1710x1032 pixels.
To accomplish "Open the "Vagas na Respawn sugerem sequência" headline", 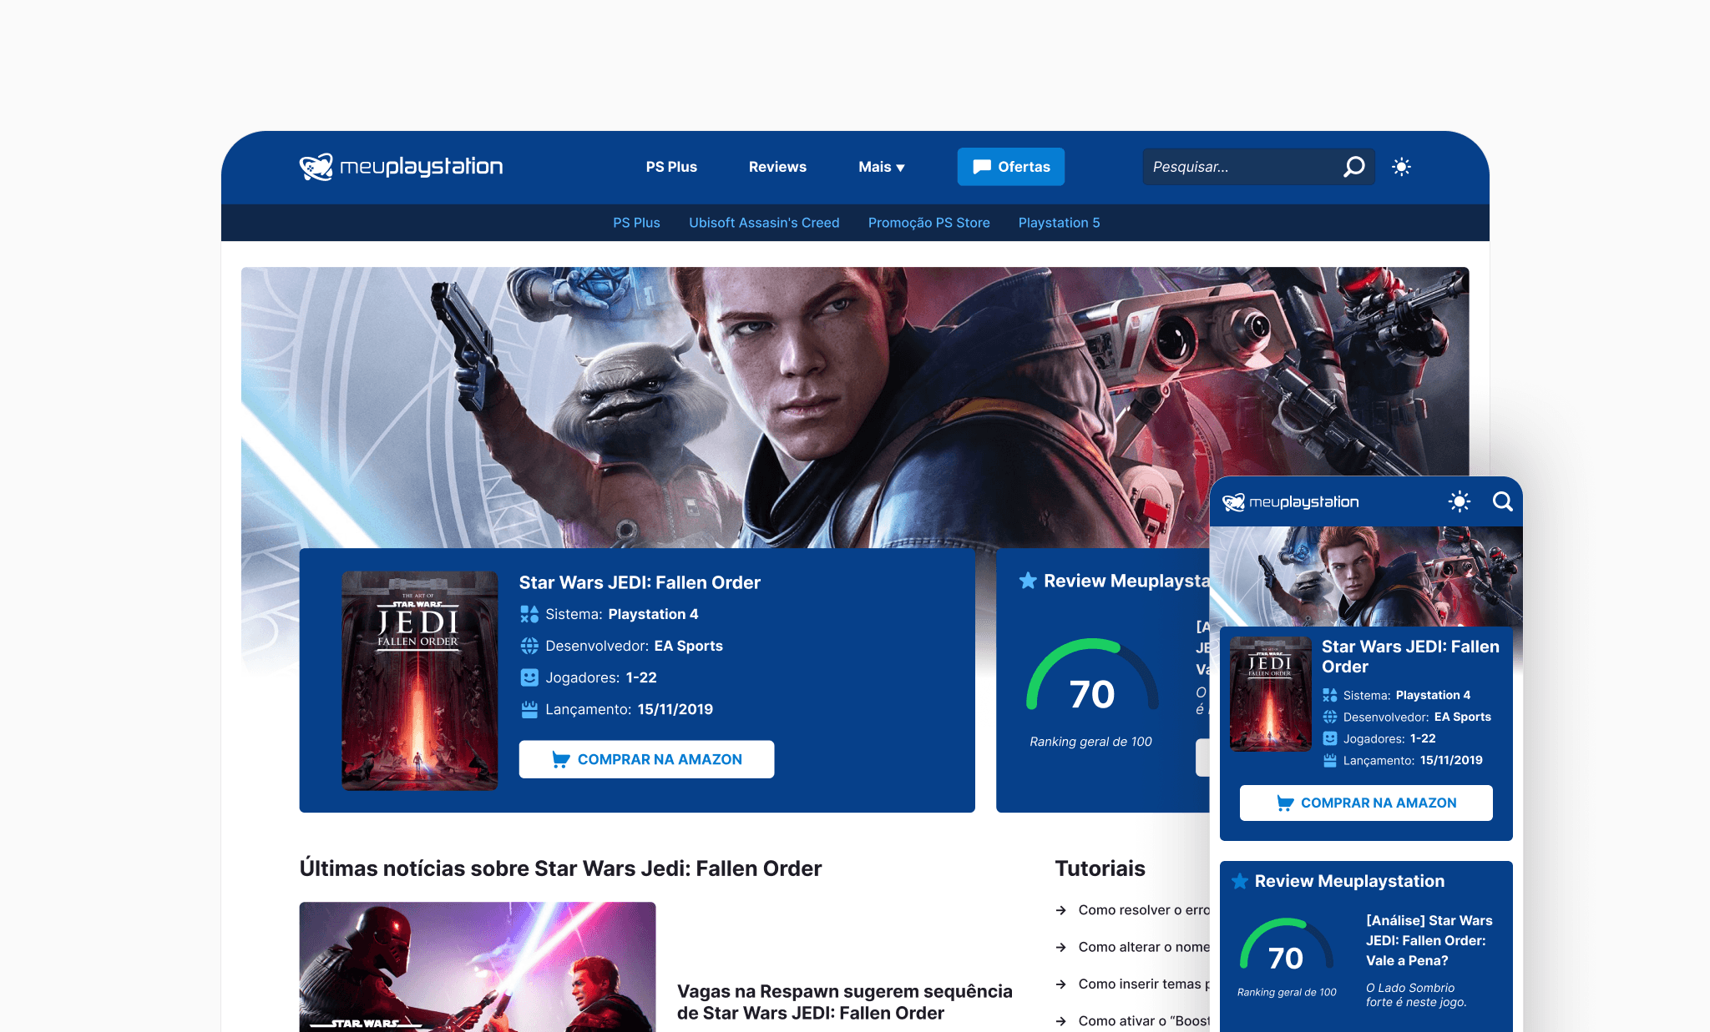I will 844,1002.
